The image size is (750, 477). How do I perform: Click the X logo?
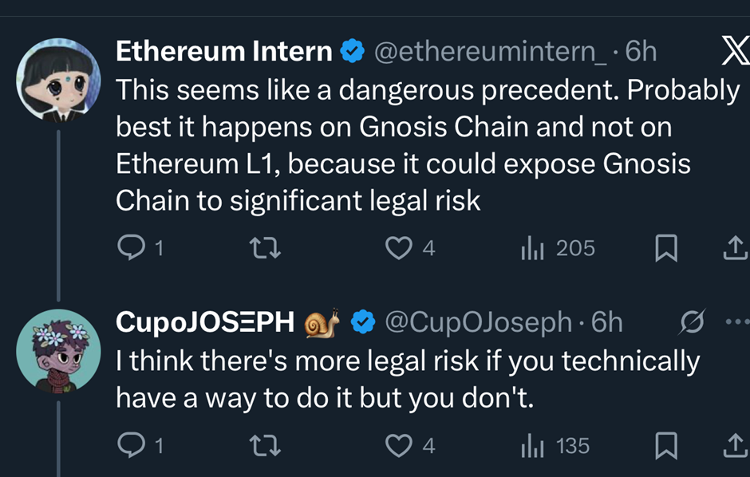click(x=734, y=51)
